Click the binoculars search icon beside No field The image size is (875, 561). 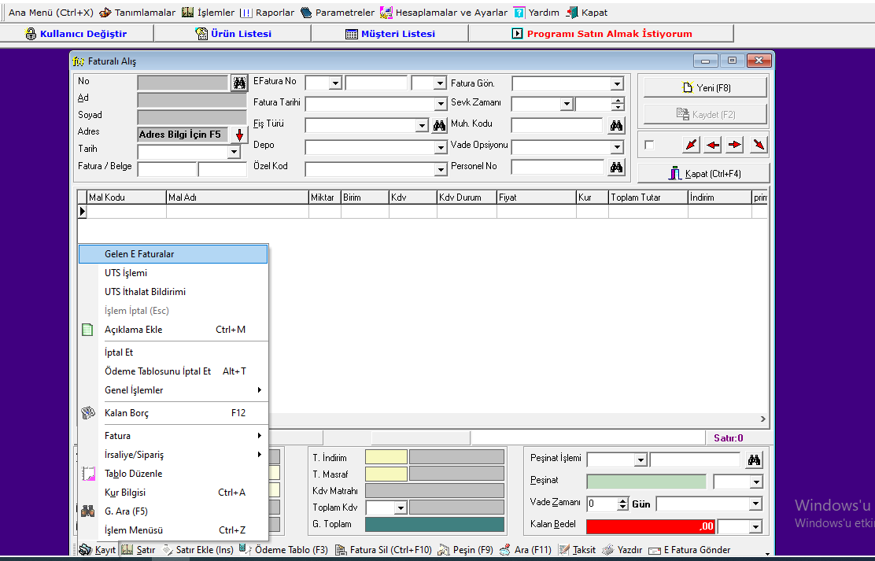[x=239, y=83]
